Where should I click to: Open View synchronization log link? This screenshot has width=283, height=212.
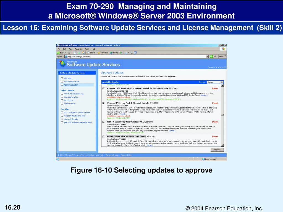click(x=74, y=94)
